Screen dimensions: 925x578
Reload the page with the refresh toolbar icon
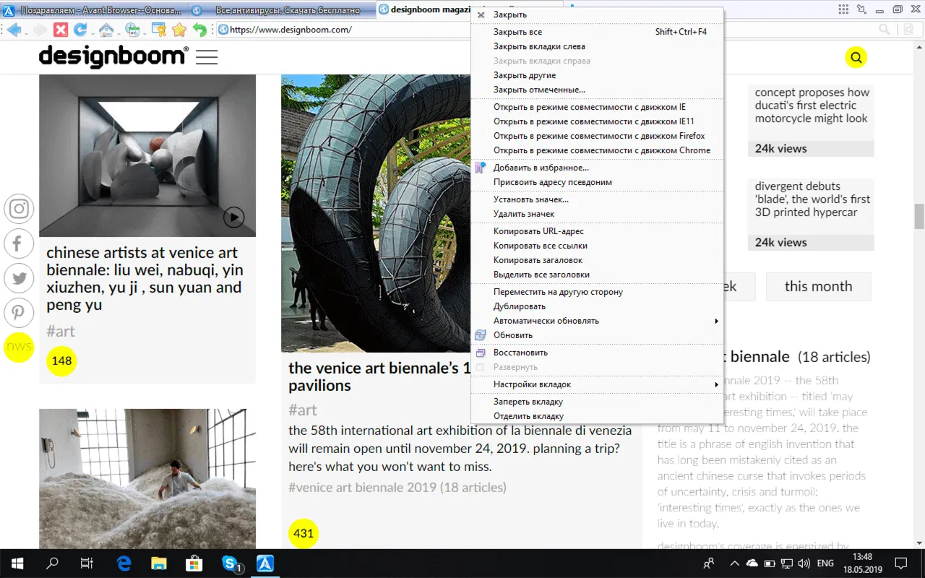coord(80,30)
